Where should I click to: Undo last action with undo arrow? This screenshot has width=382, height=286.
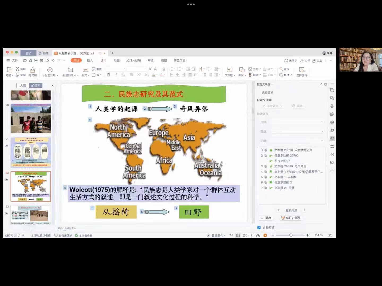(x=53, y=61)
